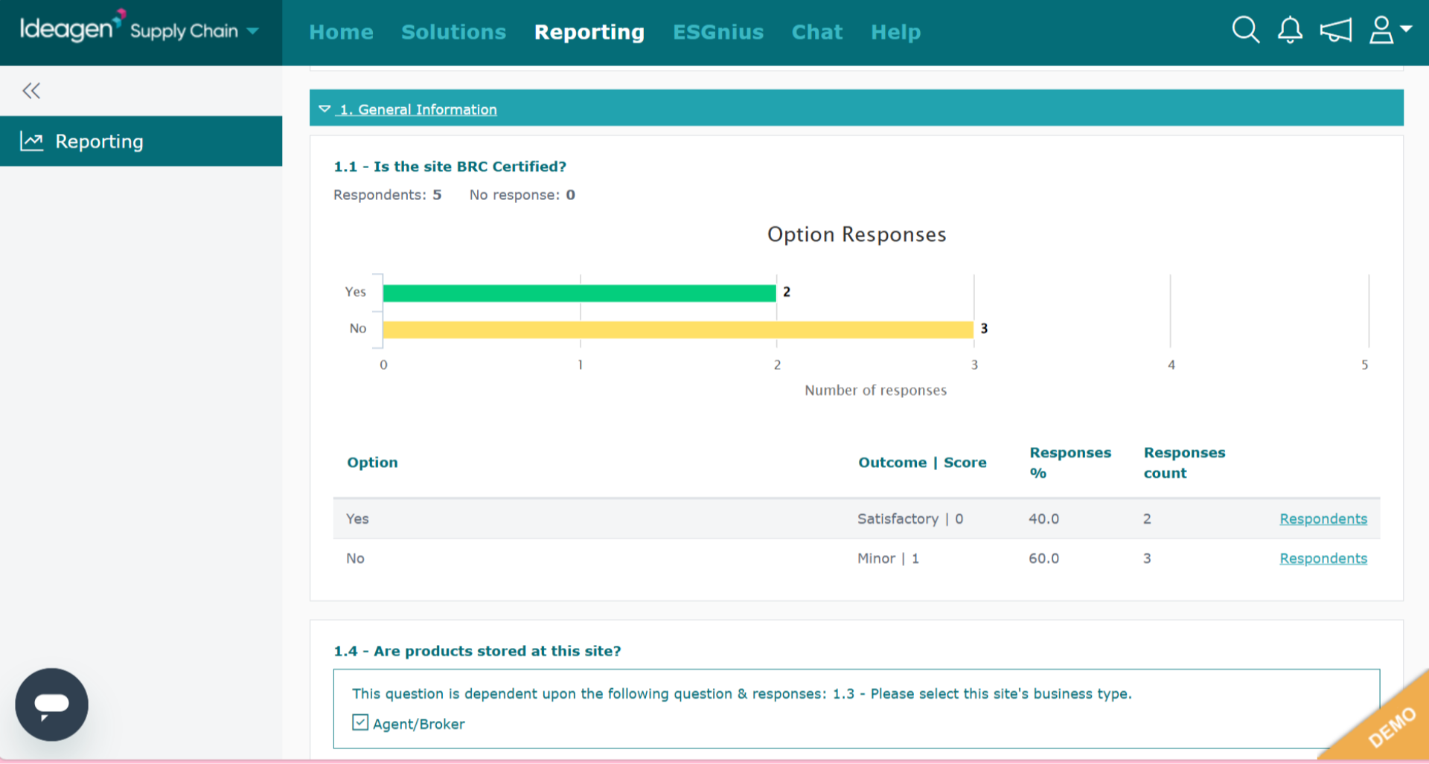
Task: Click the 'Respondents: 5' text
Action: (387, 195)
